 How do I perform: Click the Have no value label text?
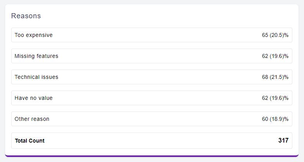(x=33, y=98)
